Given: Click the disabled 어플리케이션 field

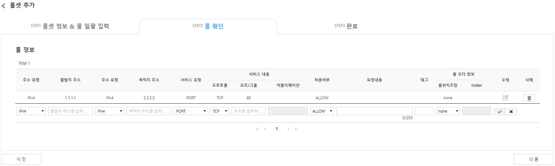Looking at the screenshot, I should [288, 111].
